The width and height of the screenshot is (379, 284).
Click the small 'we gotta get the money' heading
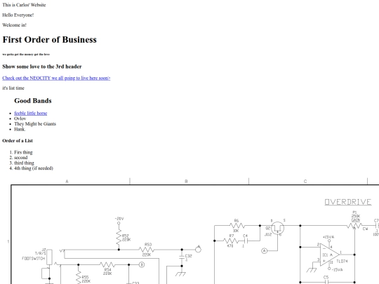pyautogui.click(x=26, y=54)
